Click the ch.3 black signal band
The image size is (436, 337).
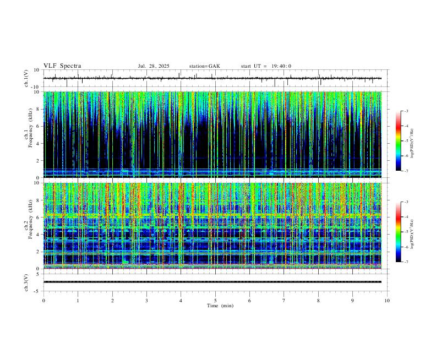point(212,282)
